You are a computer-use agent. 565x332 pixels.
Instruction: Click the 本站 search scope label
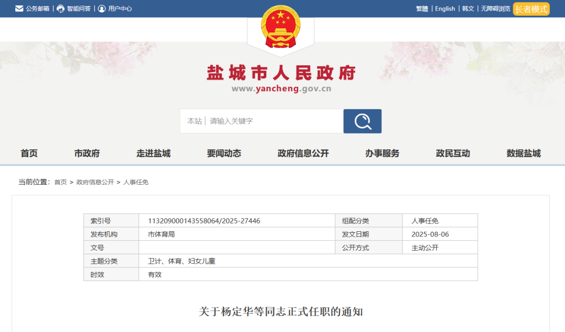[195, 121]
